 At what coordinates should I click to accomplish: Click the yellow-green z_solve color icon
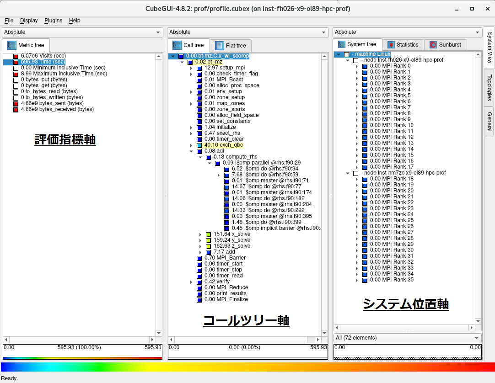click(x=209, y=246)
